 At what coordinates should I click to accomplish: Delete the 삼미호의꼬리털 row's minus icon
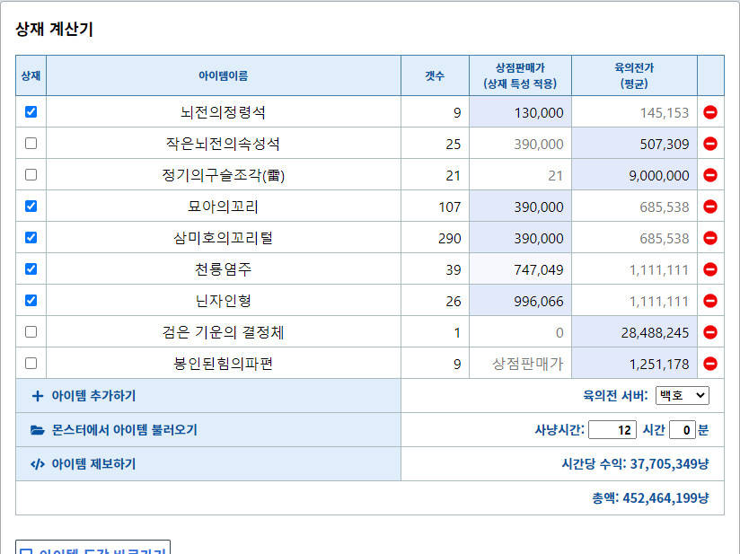[710, 237]
